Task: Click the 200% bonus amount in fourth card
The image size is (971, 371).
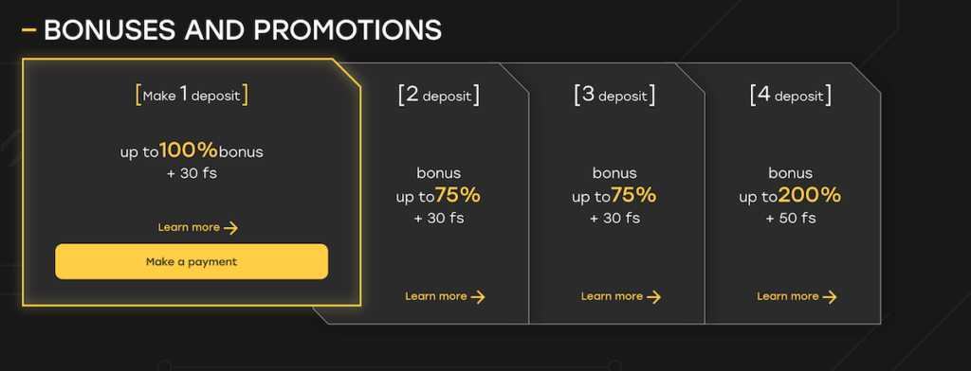Action: pyautogui.click(x=810, y=196)
